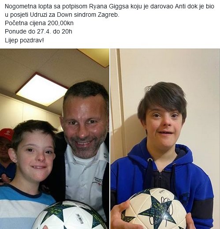Click the barcode sticker on the right ball
The image size is (220, 229).
coord(161,191)
